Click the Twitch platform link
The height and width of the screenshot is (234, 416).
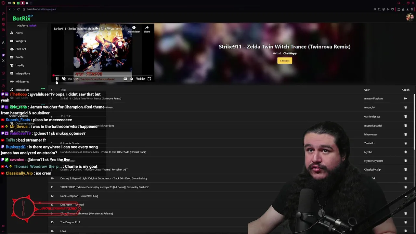click(x=32, y=26)
